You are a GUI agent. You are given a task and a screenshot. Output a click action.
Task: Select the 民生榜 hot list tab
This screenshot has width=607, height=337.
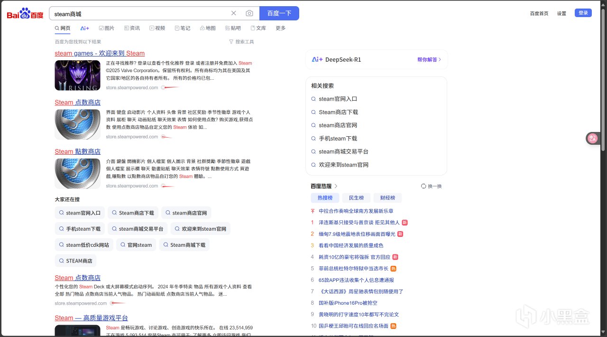click(x=356, y=198)
